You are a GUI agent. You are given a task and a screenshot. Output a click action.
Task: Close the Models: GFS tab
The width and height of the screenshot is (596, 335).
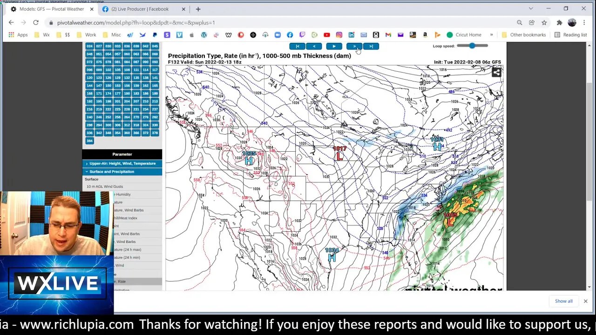pyautogui.click(x=92, y=9)
